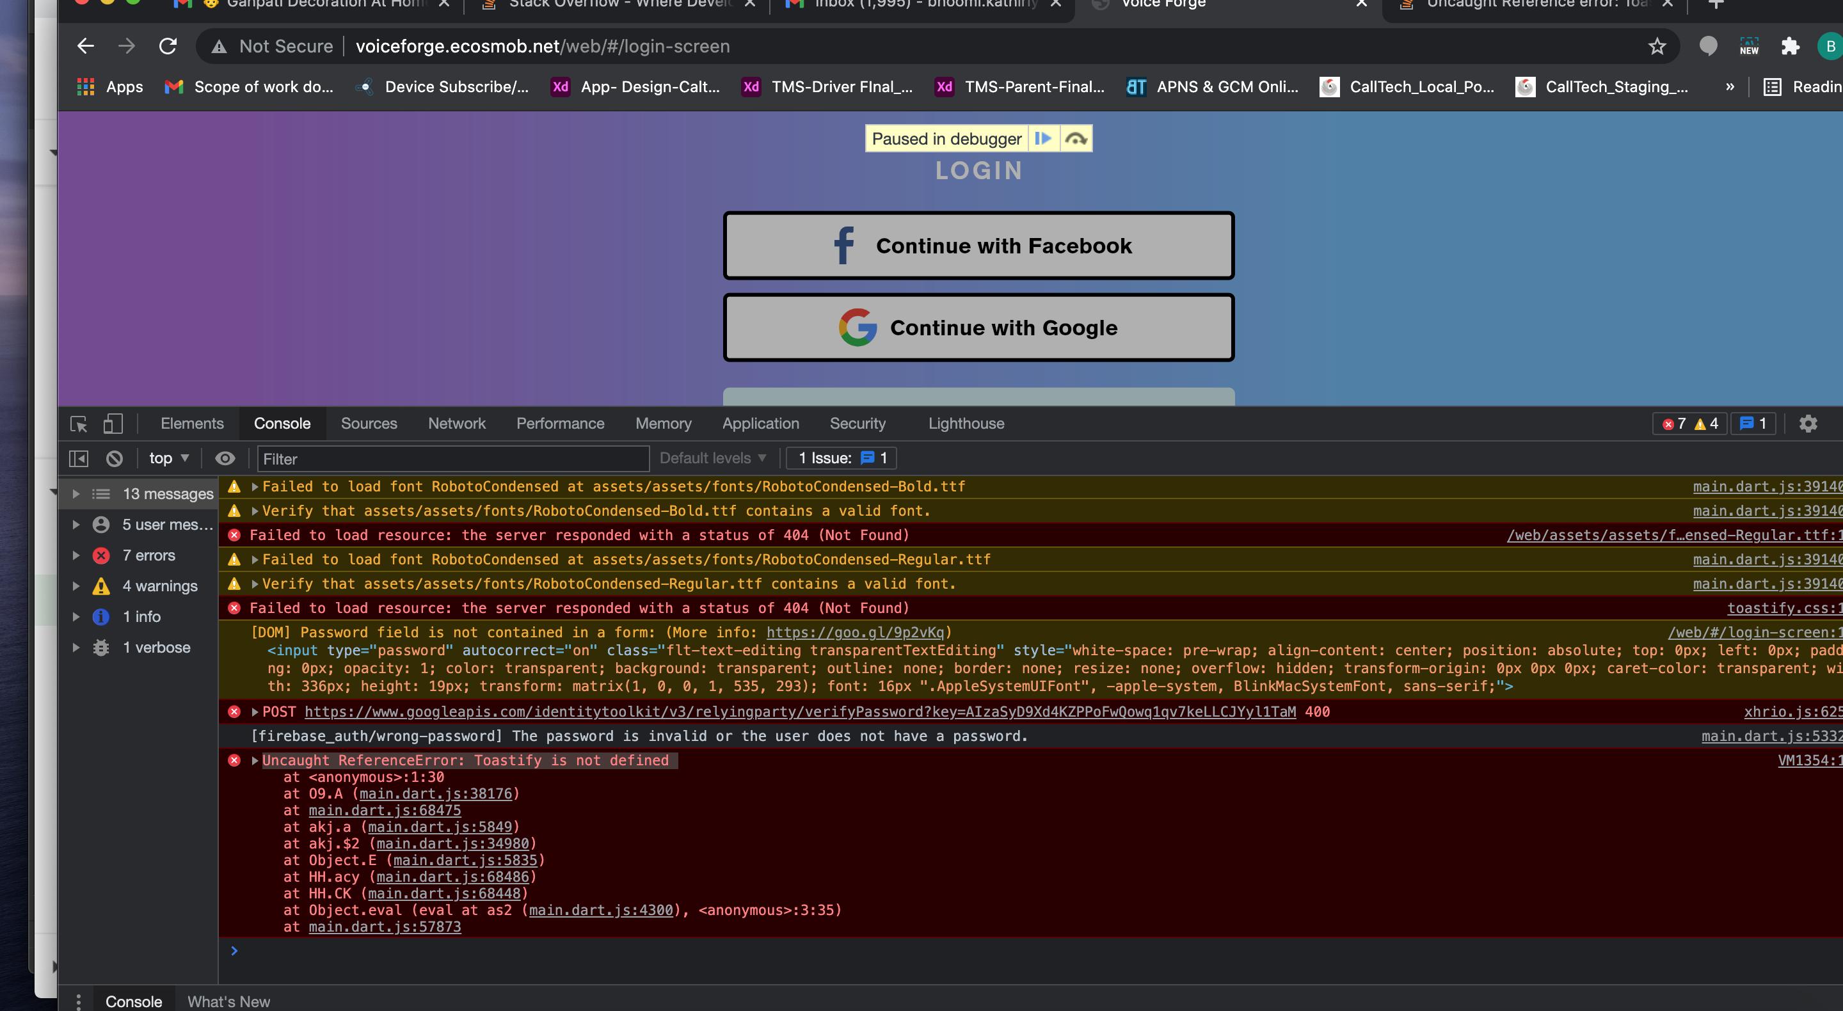Show more bookmarks with the chevron
The width and height of the screenshot is (1843, 1011).
pyautogui.click(x=1730, y=86)
